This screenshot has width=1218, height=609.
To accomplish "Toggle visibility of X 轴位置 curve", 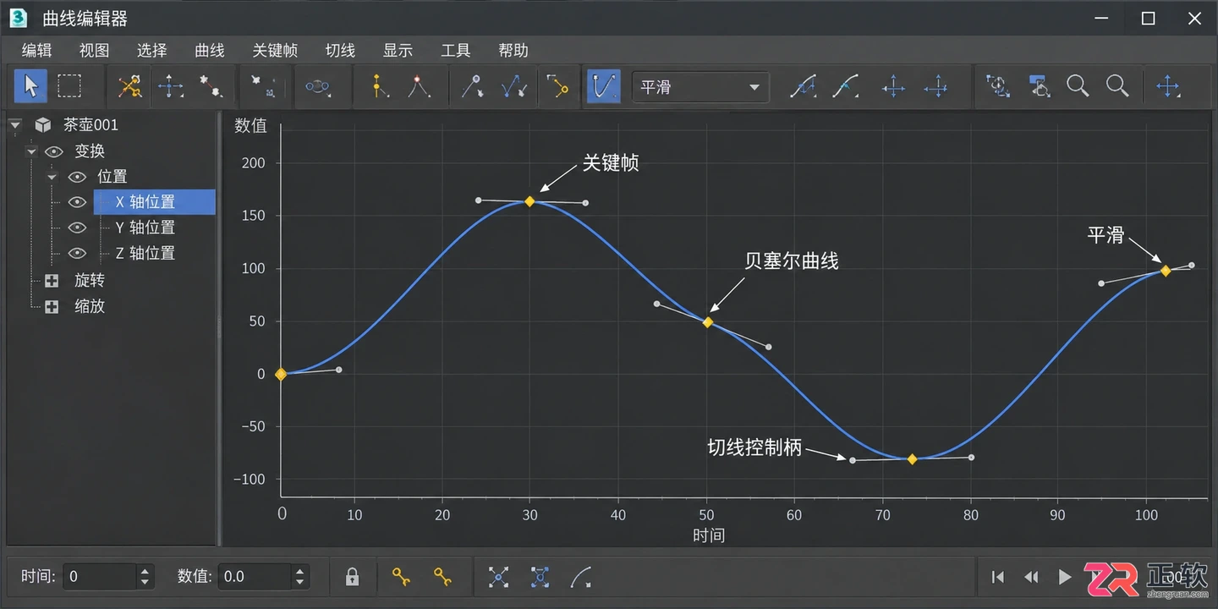I will click(78, 202).
